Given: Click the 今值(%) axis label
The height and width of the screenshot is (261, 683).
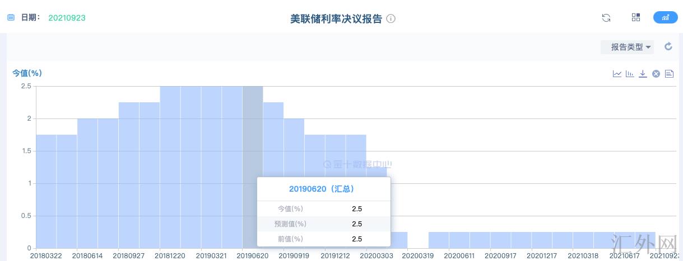Looking at the screenshot, I should 27,73.
